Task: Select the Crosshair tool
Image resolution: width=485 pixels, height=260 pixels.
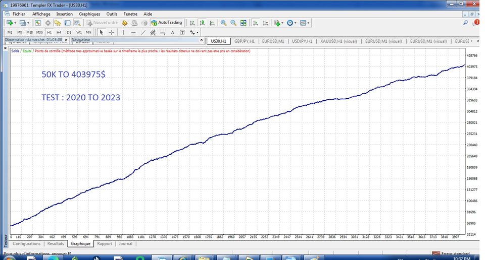Action: (x=111, y=32)
